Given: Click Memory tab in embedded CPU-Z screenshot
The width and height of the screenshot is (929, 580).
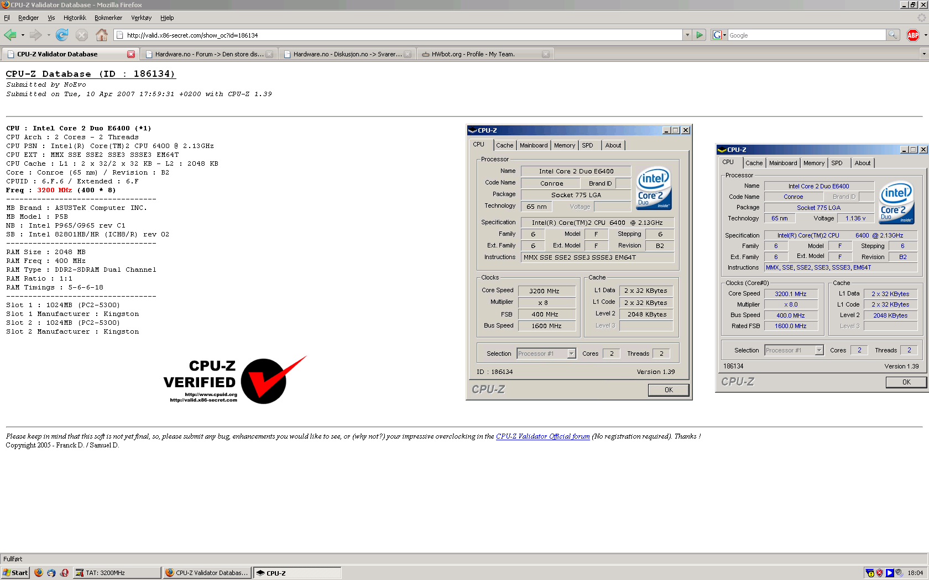Looking at the screenshot, I should 565,145.
